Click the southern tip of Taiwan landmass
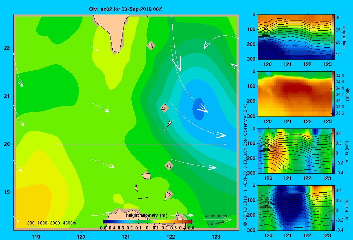The height and width of the screenshot is (240, 353). tap(116, 52)
